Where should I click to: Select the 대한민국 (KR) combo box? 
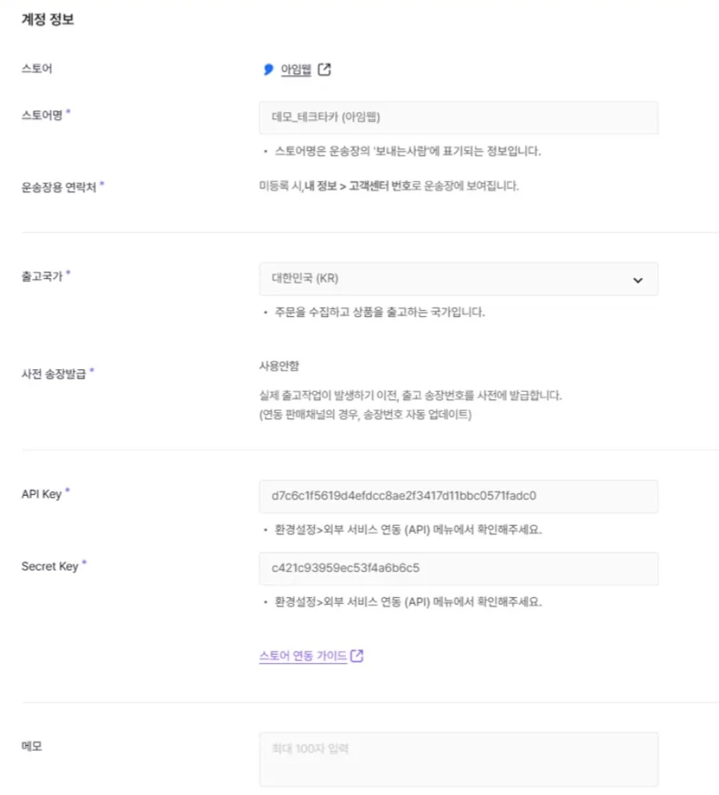point(458,279)
